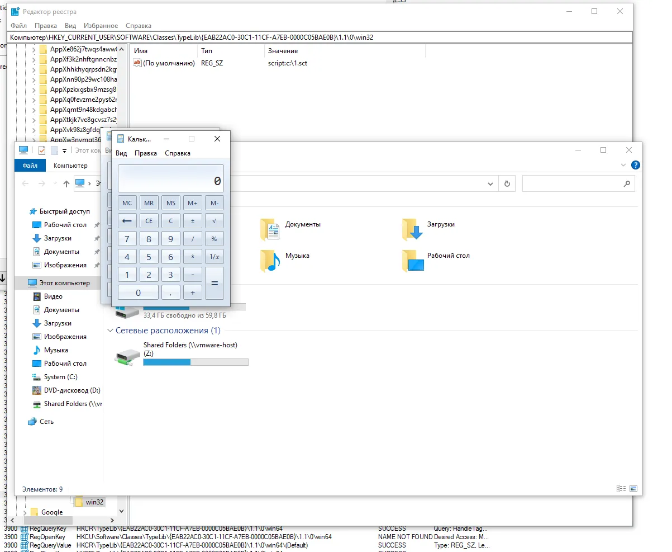This screenshot has height=552, width=672.
Task: Switch to details view in Explorer status bar
Action: tap(621, 488)
